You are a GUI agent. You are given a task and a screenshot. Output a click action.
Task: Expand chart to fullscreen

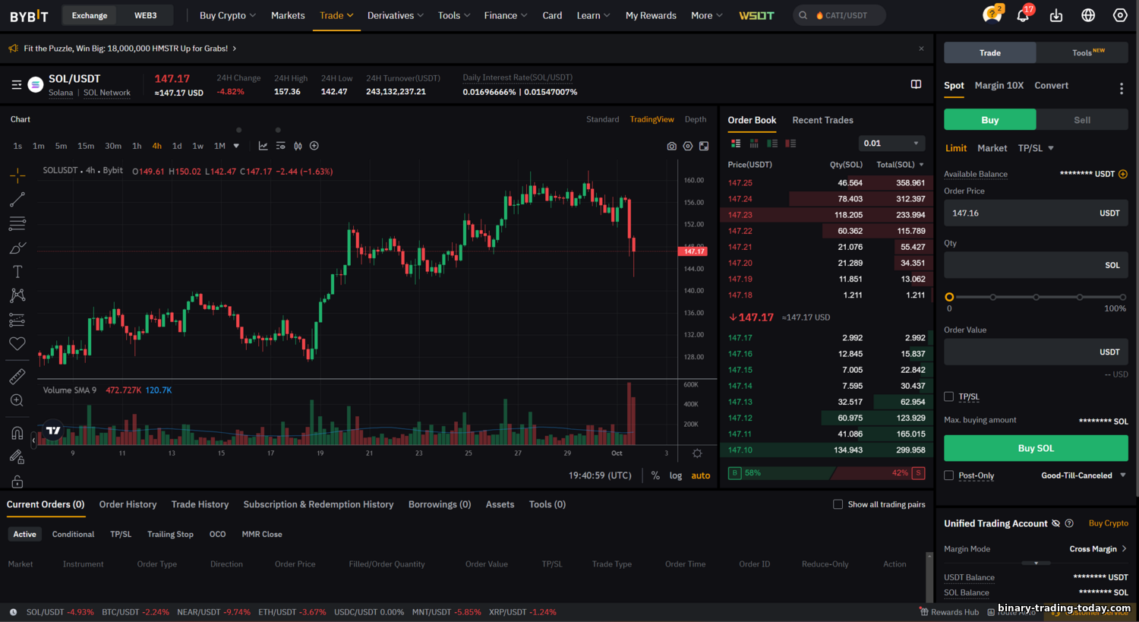704,146
